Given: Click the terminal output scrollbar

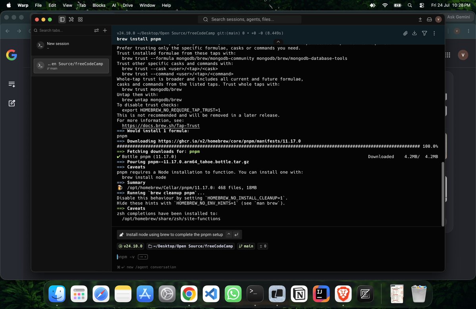Looking at the screenshot, I should [443, 194].
